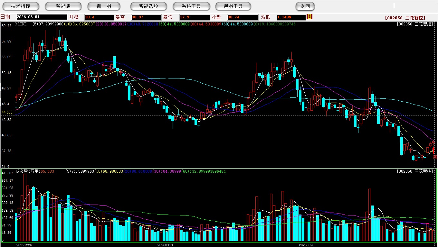Click the 收盘 field label
The width and height of the screenshot is (438, 247).
[x=216, y=17]
